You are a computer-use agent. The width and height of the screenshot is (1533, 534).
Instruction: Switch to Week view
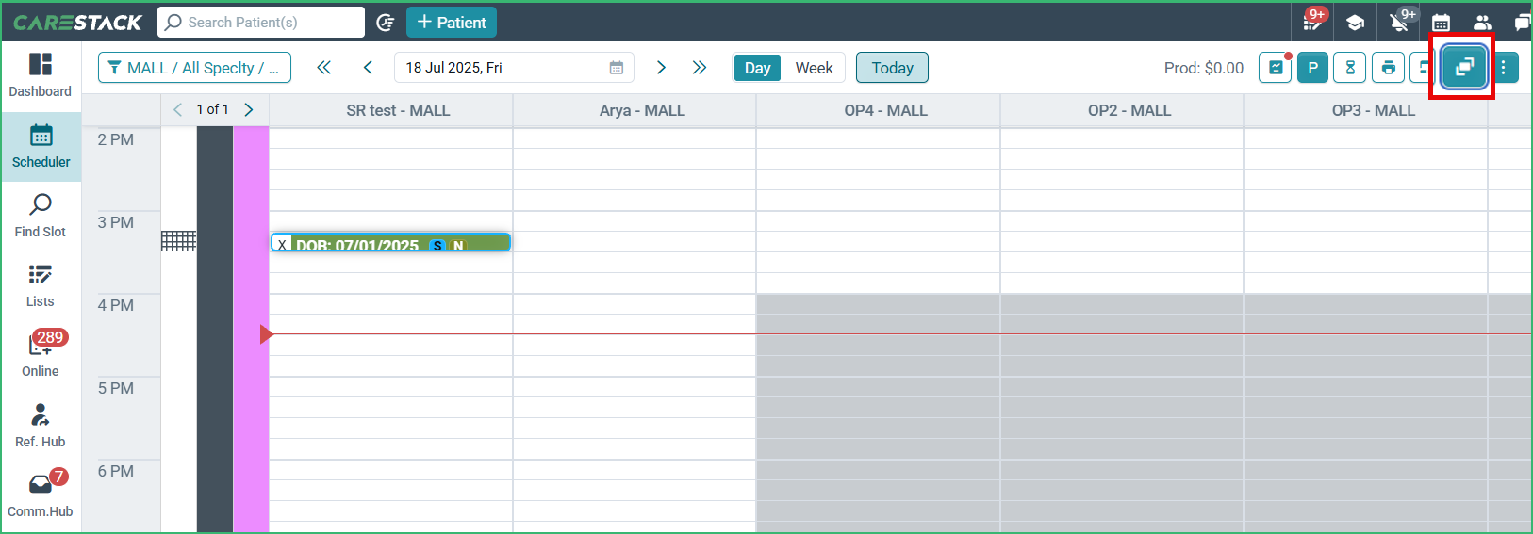[x=814, y=68]
